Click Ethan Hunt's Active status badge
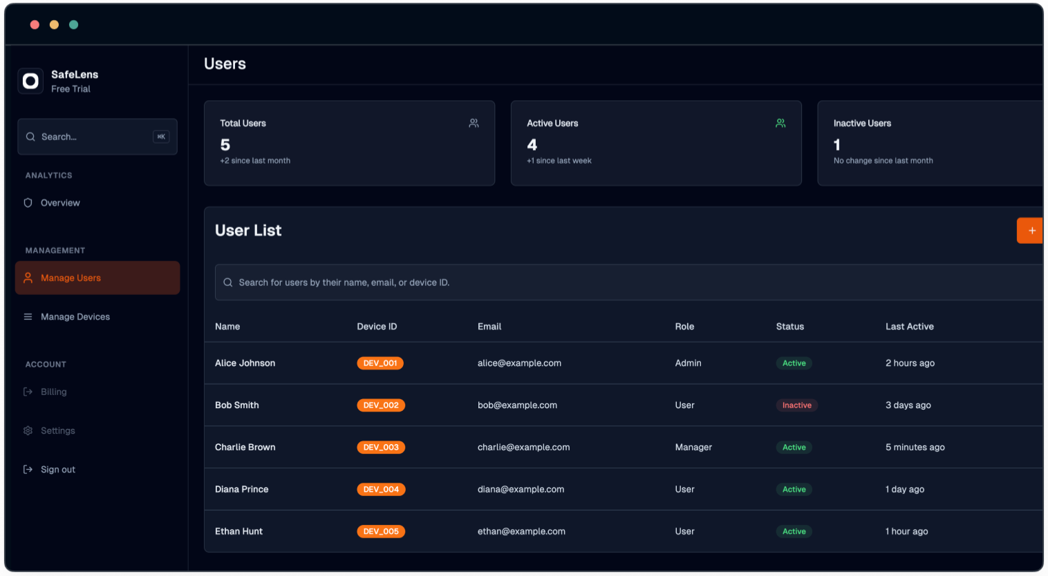This screenshot has height=576, width=1048. click(x=794, y=532)
